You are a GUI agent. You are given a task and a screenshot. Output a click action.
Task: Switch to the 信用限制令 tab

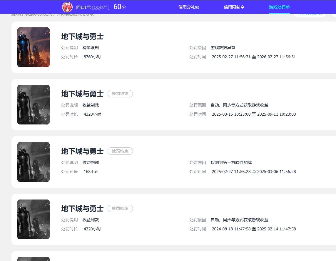pyautogui.click(x=234, y=7)
